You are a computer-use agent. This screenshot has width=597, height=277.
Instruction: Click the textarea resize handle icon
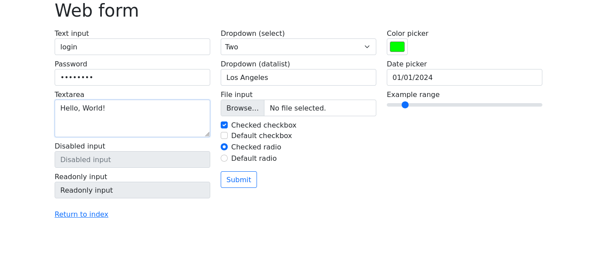[207, 134]
